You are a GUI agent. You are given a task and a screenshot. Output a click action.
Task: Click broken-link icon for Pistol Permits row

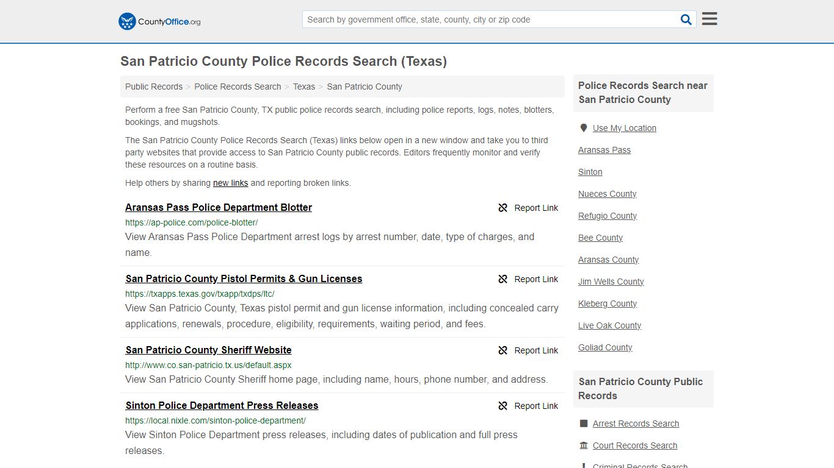coord(503,279)
